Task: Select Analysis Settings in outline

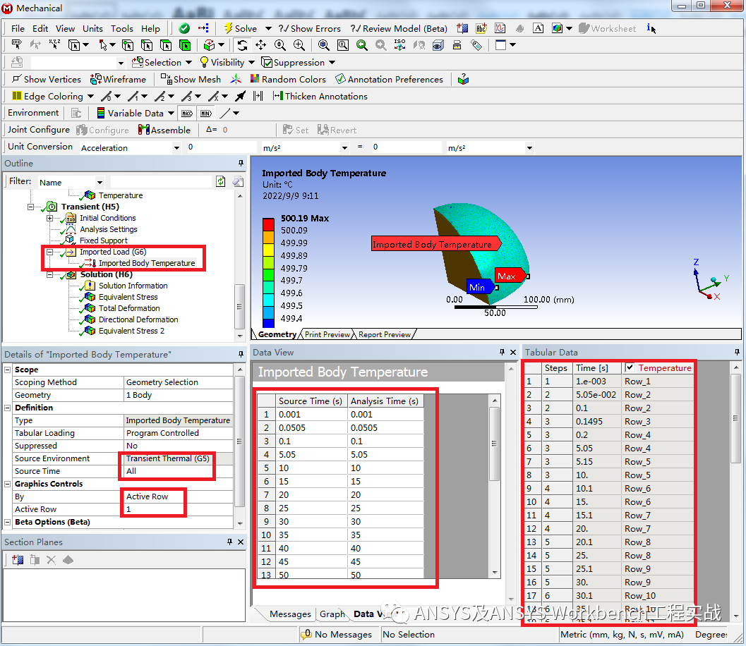Action: coord(109,229)
